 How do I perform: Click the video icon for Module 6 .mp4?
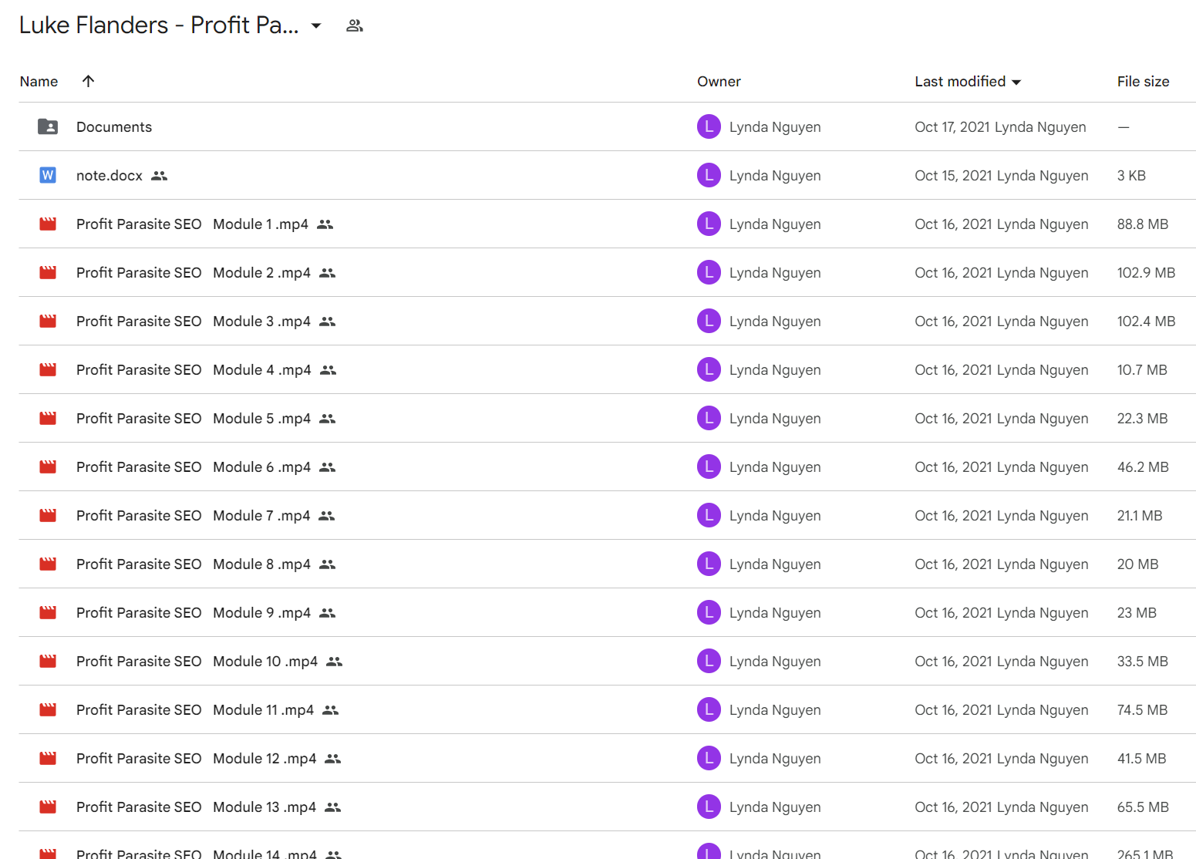coord(48,467)
